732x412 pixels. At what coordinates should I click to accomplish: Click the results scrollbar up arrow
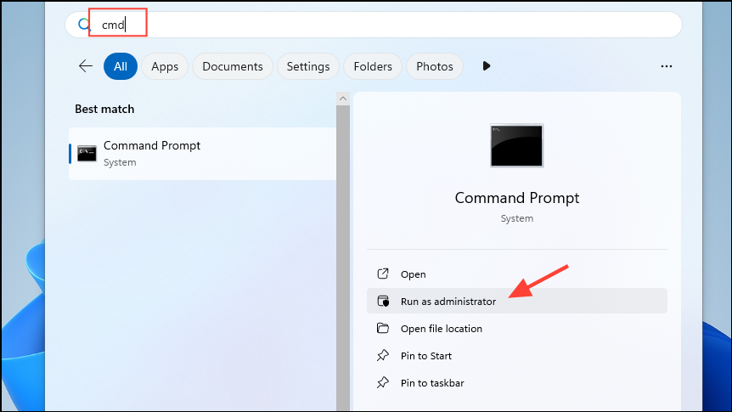pyautogui.click(x=343, y=99)
